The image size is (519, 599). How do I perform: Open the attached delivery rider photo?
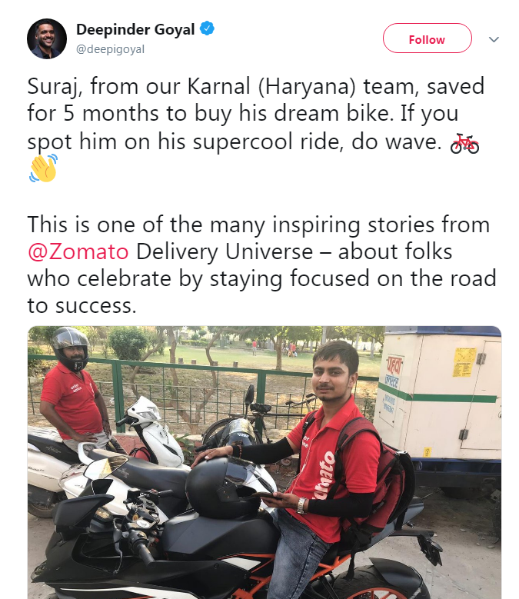(264, 462)
